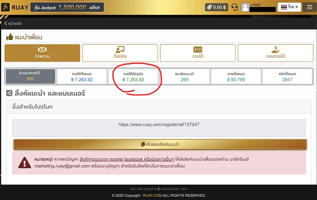Viewport: 317px width, 200px height.
Task: Click the hand-with-dollar withdraw icon
Action: coord(275,50)
